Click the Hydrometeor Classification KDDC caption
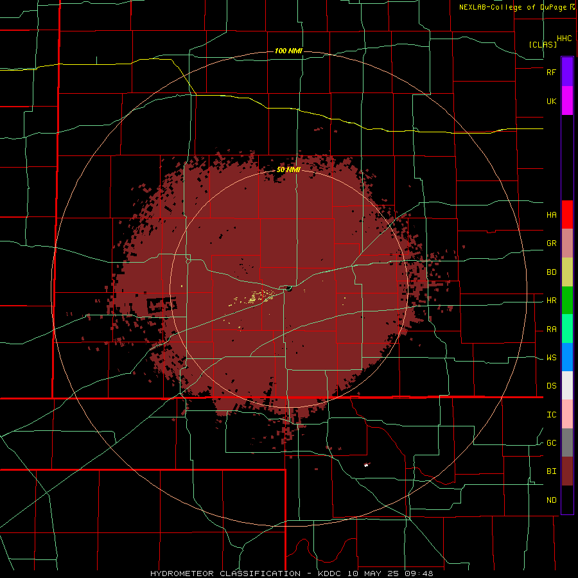 coord(292,574)
